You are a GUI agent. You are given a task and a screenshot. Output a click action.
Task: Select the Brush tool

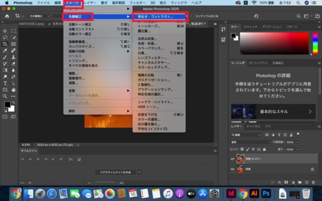click(x=5, y=57)
